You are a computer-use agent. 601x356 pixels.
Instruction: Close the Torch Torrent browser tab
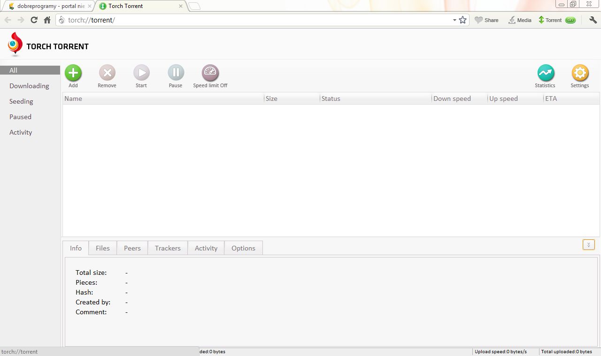[x=181, y=6]
